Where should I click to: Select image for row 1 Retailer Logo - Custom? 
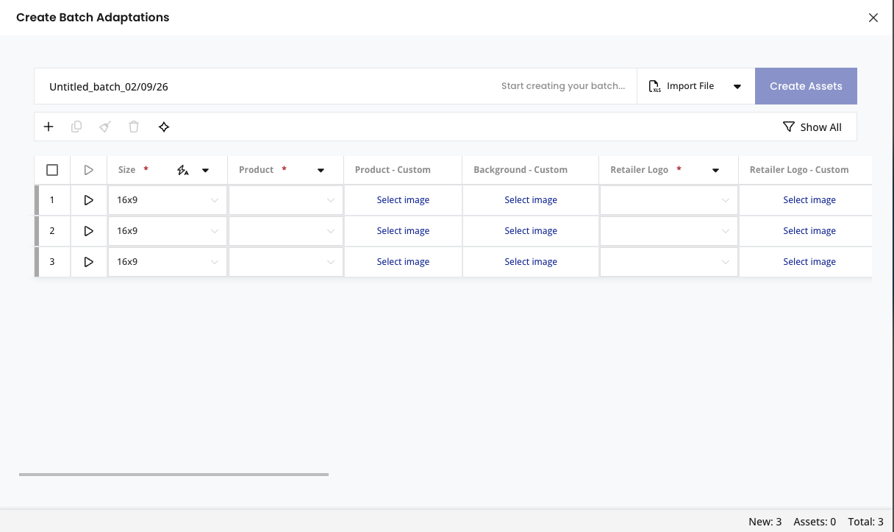click(809, 200)
